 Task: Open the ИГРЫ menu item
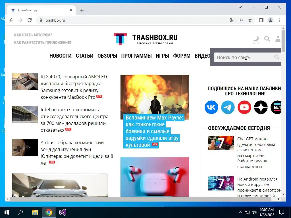[162, 56]
